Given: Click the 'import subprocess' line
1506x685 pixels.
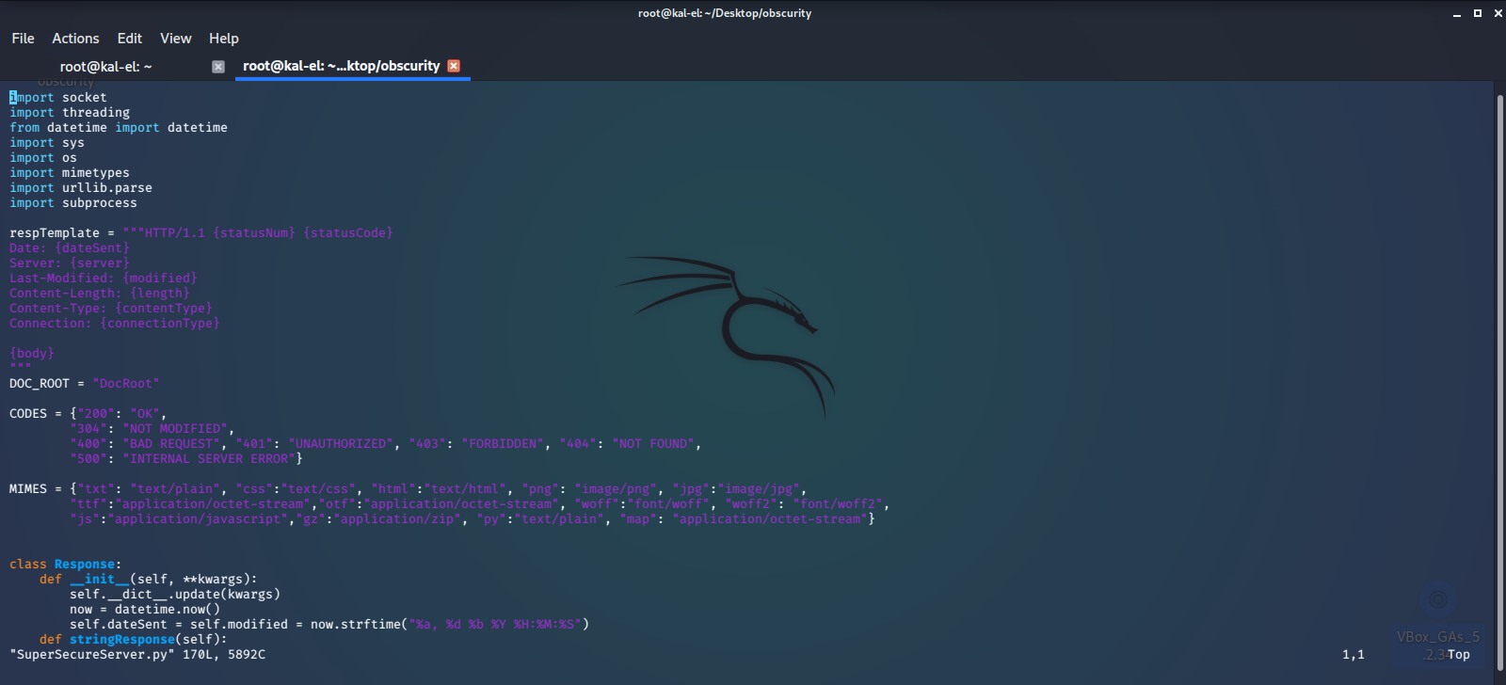Looking at the screenshot, I should pos(73,203).
